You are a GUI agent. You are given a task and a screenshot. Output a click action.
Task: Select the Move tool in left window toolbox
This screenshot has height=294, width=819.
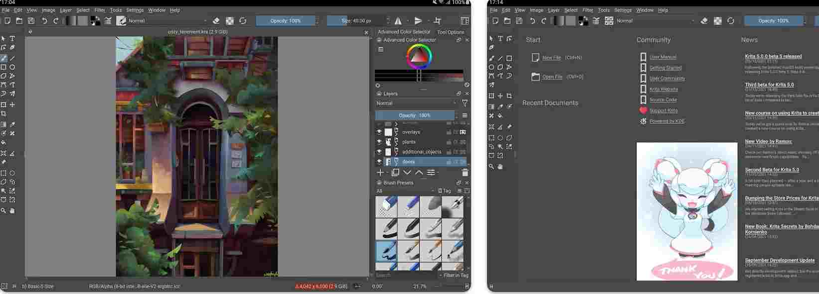pyautogui.click(x=12, y=105)
